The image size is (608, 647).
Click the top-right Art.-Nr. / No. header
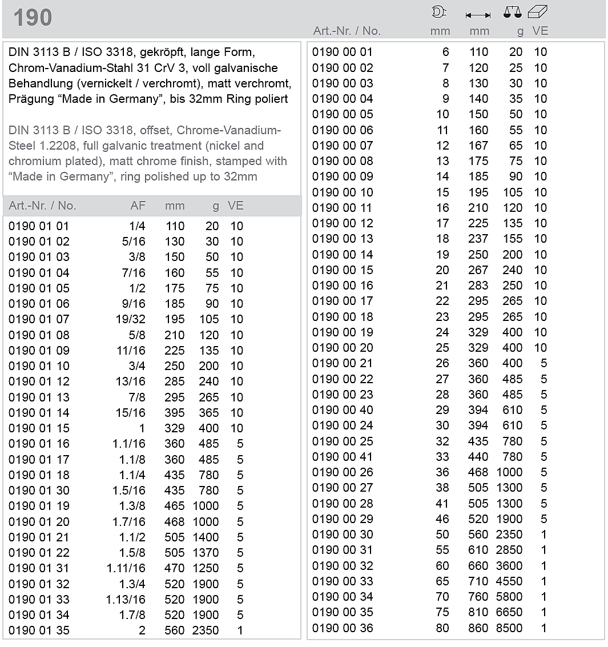click(347, 31)
